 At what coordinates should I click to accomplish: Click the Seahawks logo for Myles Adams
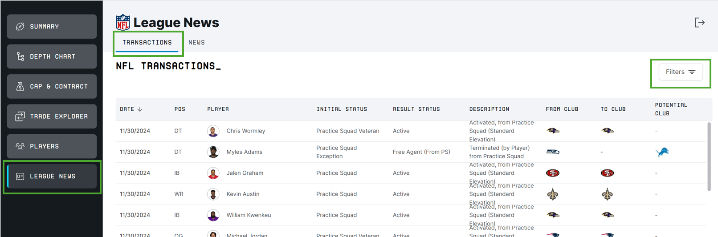tap(553, 152)
